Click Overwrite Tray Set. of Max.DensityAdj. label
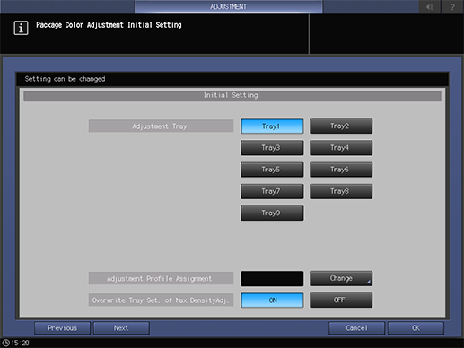 click(x=161, y=300)
